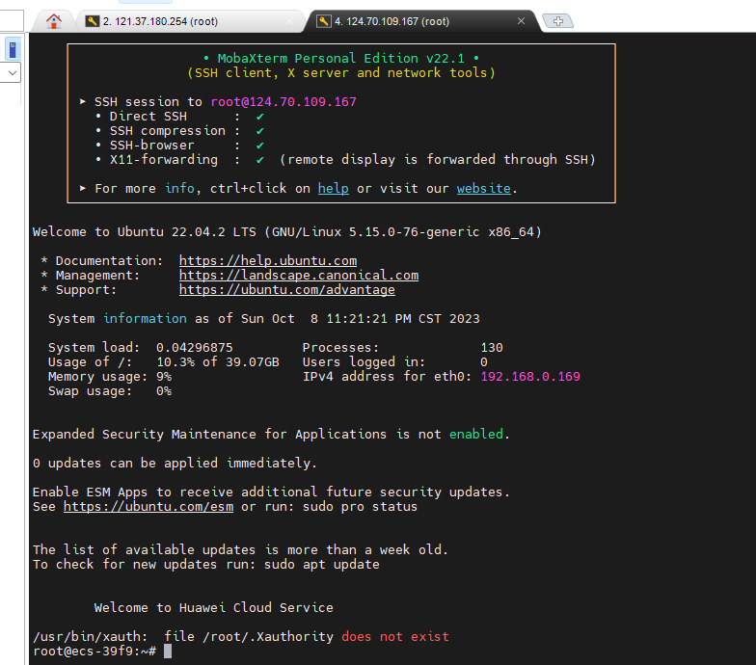Click the root@124.70.109.167 session address

pos(283,102)
